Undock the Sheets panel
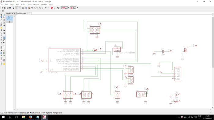 [13, 14]
